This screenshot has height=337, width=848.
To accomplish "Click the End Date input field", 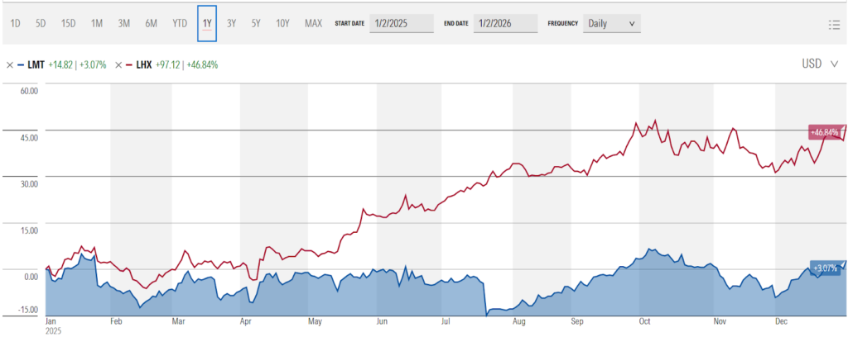I will 507,23.
